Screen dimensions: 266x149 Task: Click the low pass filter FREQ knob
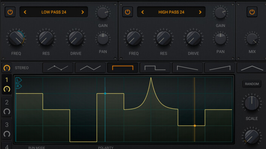16,38
